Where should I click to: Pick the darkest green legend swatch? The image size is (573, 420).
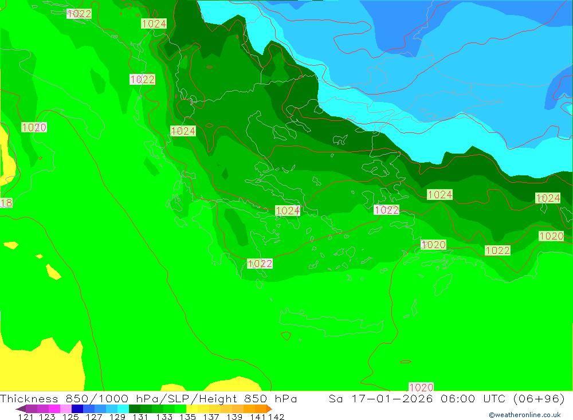(135, 409)
